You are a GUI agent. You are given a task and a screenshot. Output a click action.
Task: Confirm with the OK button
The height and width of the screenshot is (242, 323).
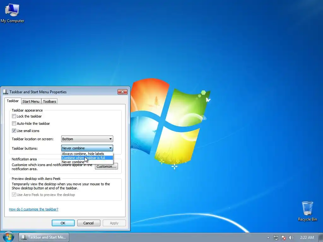[x=63, y=223]
